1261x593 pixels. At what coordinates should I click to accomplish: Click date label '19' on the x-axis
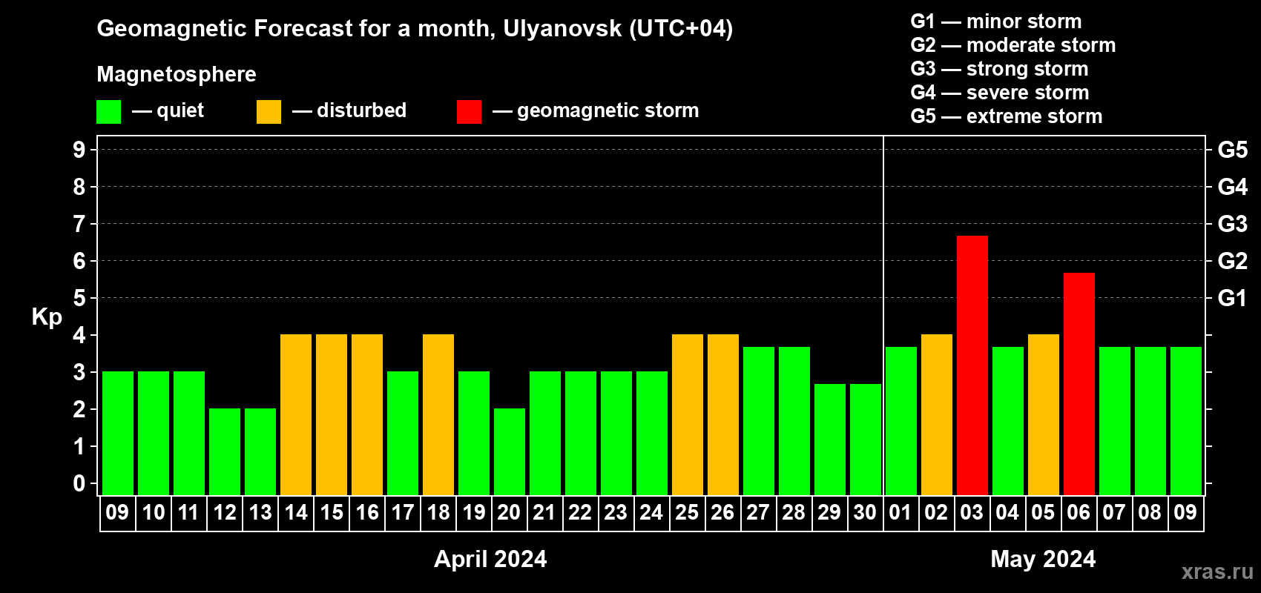click(474, 512)
